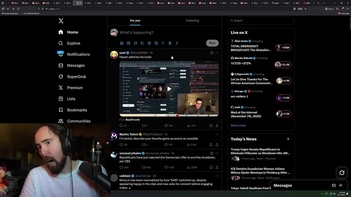Close the Today's News panel
Image resolution: width=351 pixels, height=197 pixels.
[x=288, y=139]
